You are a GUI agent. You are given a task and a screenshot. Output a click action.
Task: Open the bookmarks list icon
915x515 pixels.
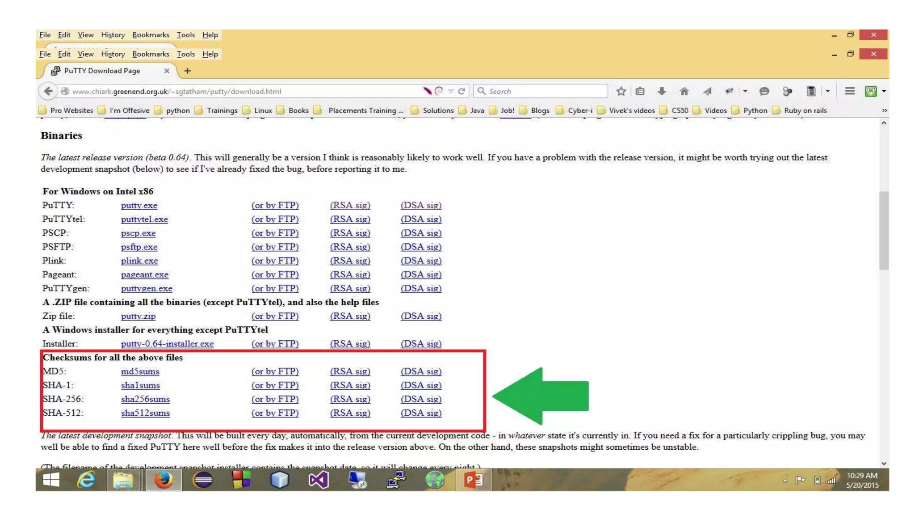(x=640, y=91)
